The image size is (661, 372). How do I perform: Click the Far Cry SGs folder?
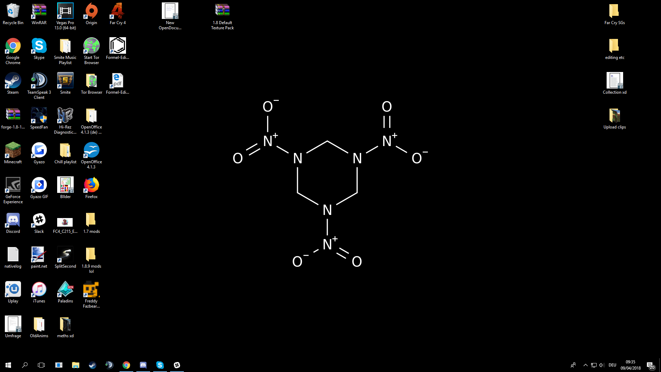614,11
